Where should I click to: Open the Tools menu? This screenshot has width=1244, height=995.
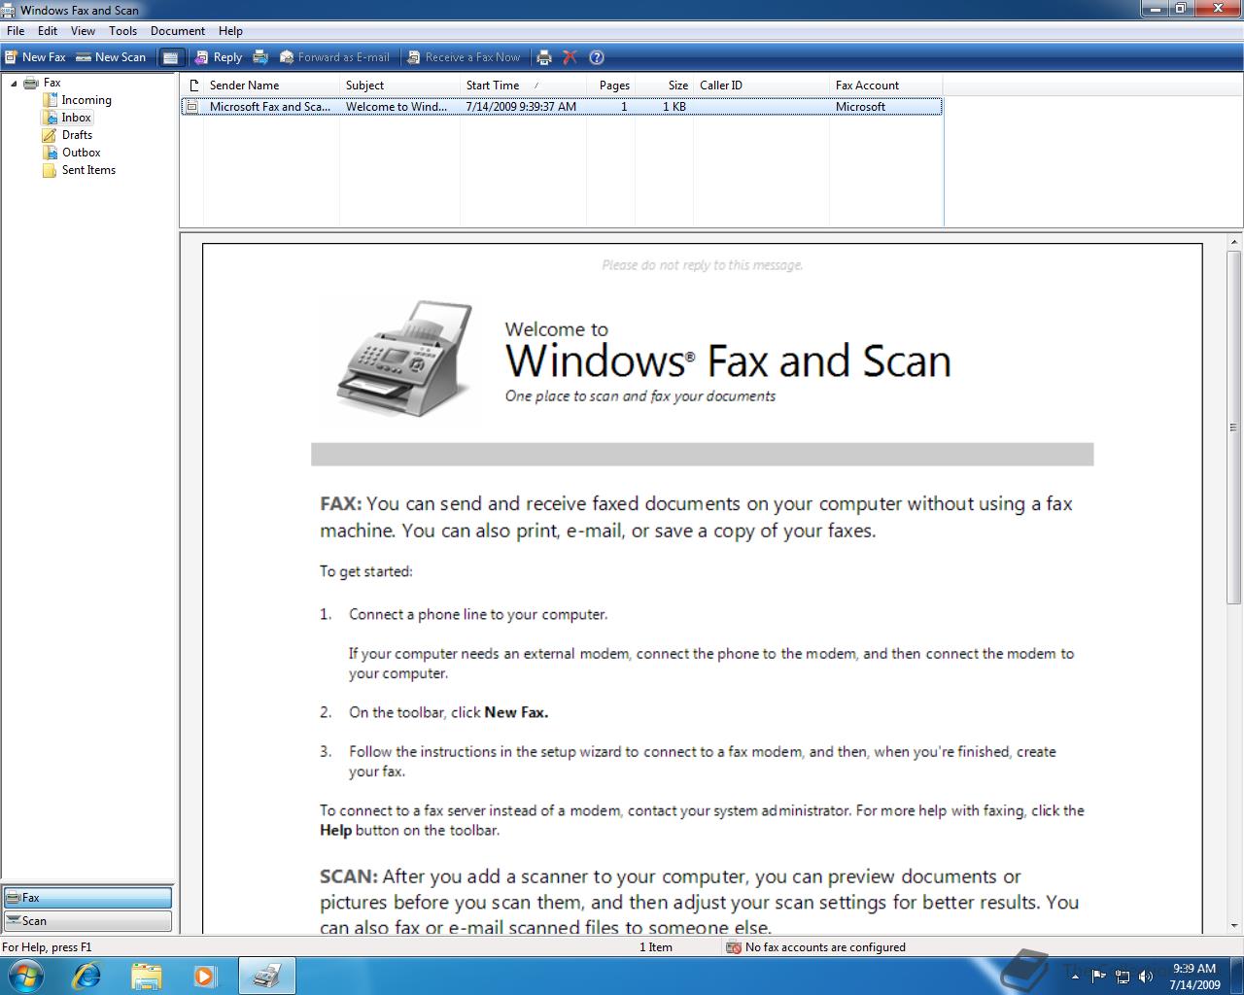(123, 31)
